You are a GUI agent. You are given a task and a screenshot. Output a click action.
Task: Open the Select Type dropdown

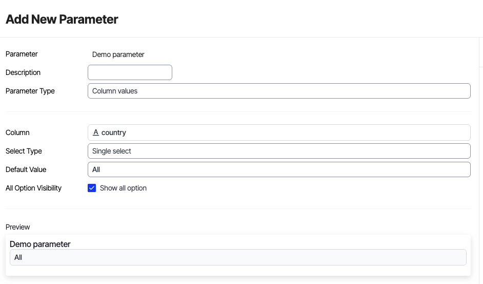[x=279, y=151]
